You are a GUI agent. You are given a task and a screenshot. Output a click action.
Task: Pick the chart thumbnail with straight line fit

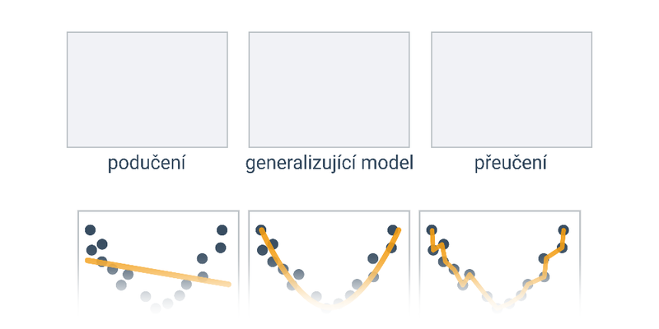(x=158, y=261)
